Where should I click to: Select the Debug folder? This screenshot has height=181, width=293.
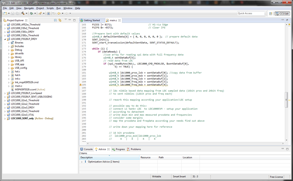[18, 50]
